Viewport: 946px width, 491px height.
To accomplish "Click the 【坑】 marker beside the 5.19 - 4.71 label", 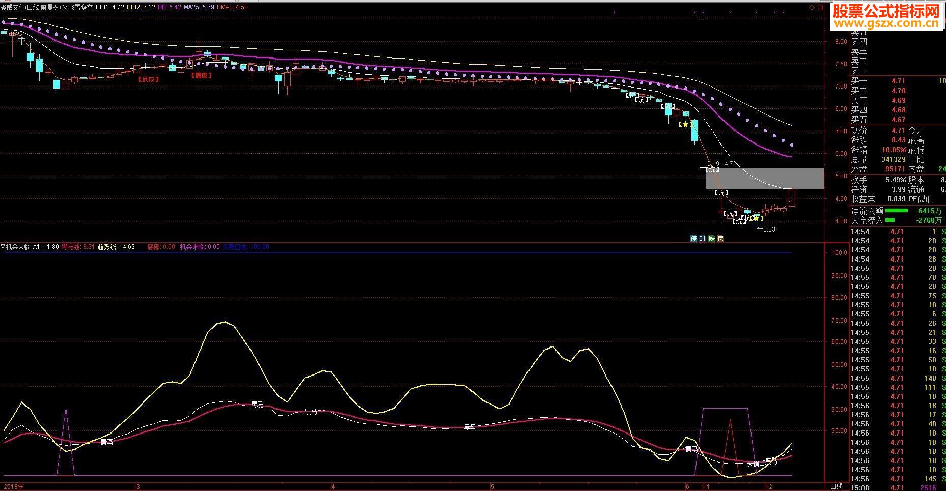I will pyautogui.click(x=713, y=169).
